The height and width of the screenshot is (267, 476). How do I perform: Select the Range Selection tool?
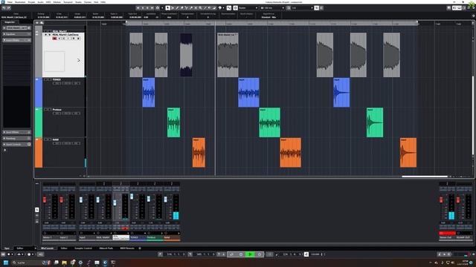click(x=173, y=8)
